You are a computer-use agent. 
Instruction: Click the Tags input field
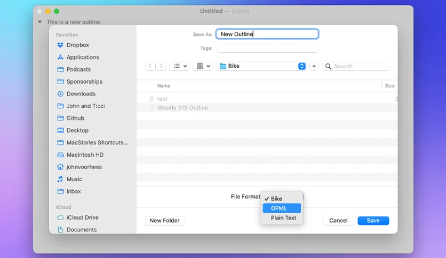coord(267,49)
